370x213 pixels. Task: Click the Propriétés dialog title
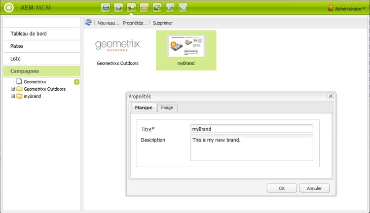[140, 97]
